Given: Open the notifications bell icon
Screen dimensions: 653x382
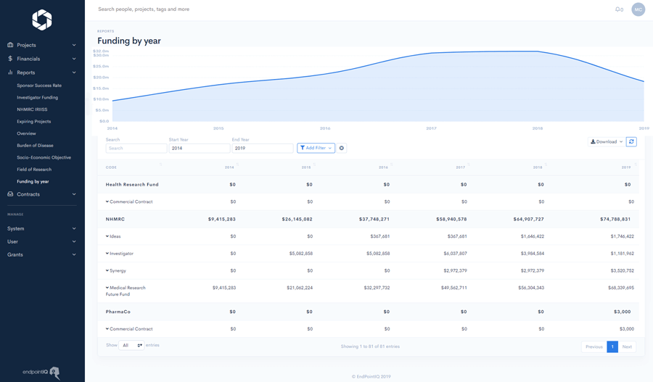Looking at the screenshot, I should click(x=617, y=9).
